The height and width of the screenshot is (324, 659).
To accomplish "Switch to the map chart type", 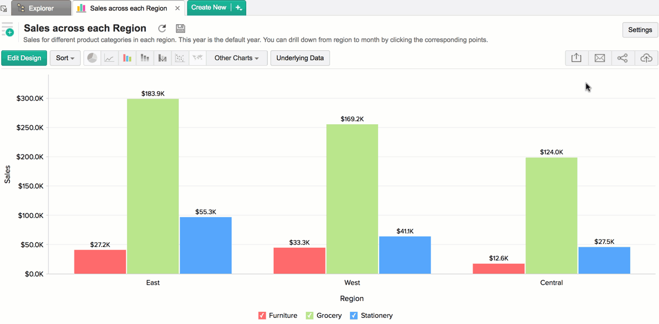I will [x=198, y=58].
